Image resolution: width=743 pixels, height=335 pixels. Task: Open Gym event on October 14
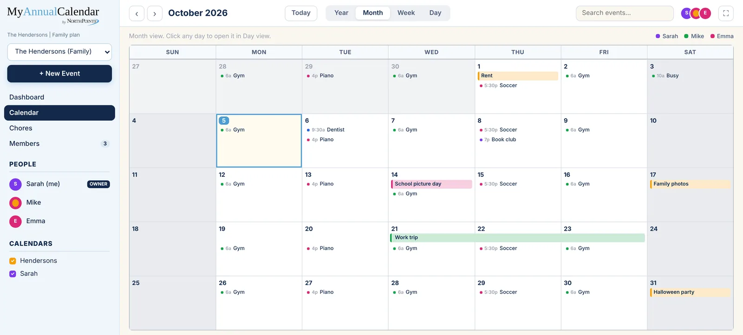coord(405,194)
